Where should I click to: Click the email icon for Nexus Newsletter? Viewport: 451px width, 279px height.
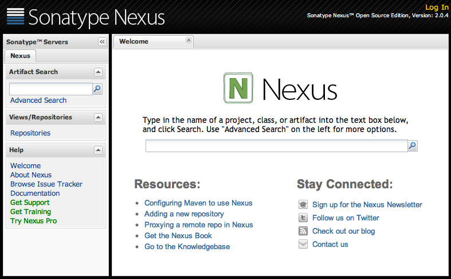click(x=303, y=205)
